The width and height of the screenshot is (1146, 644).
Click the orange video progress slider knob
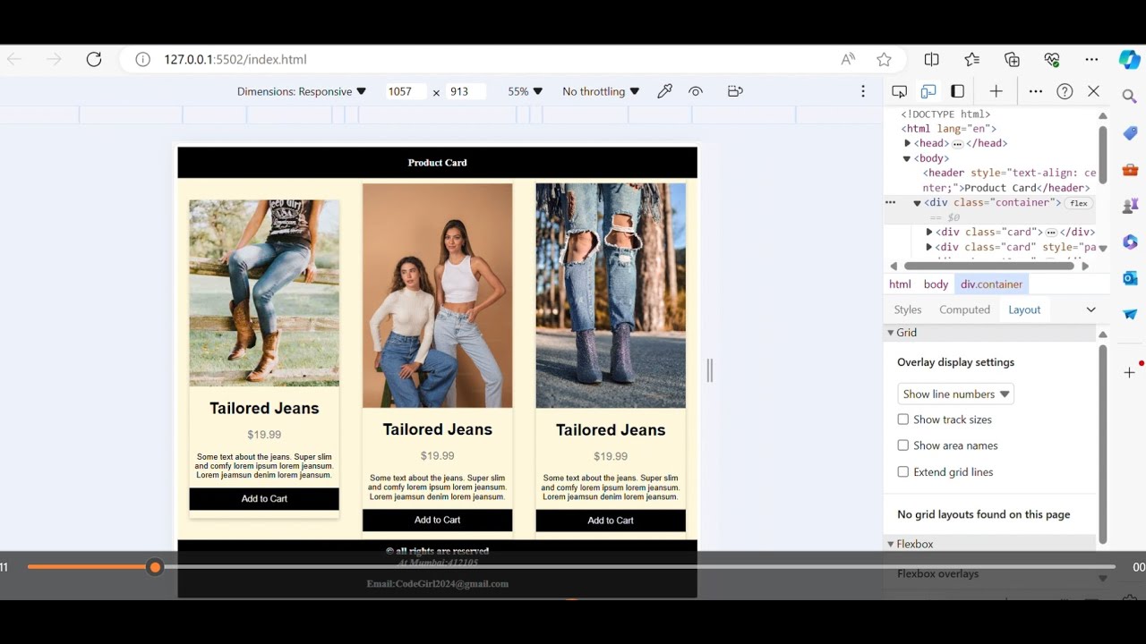(x=155, y=567)
